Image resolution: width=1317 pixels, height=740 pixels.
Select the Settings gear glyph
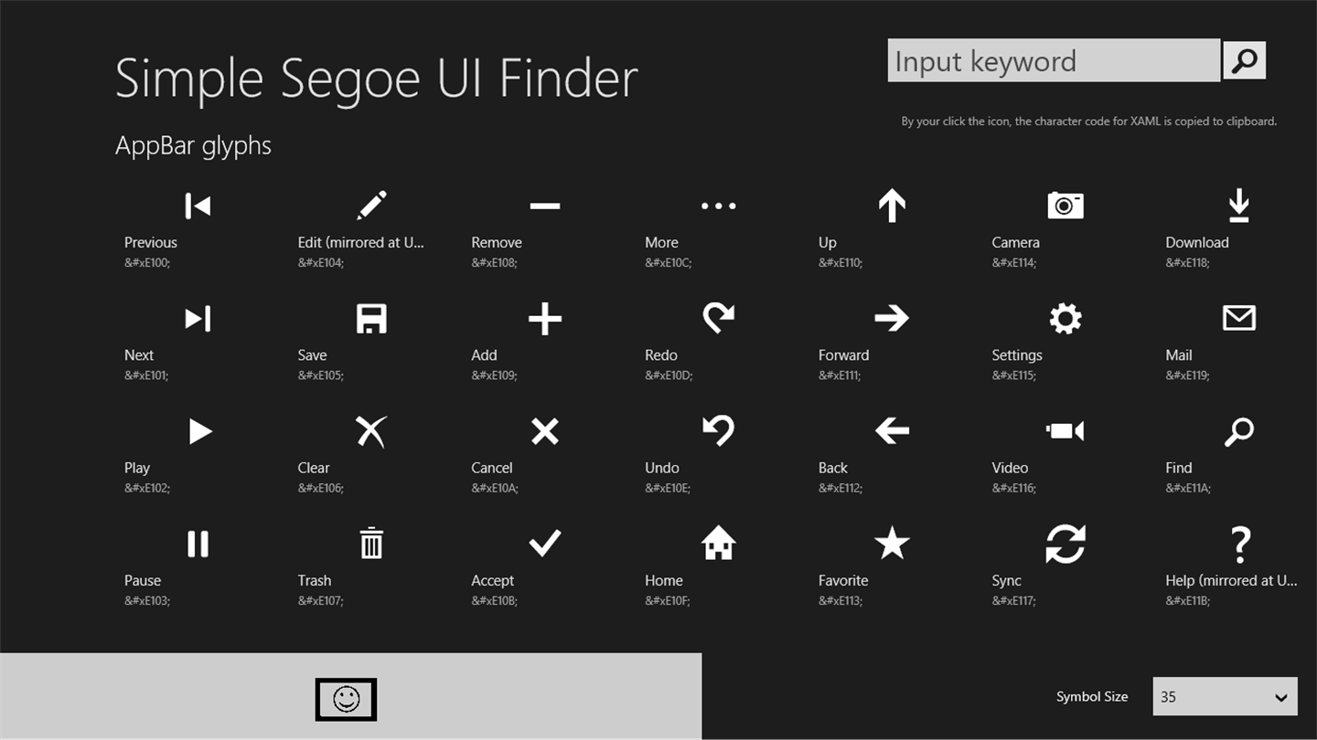coord(1065,319)
